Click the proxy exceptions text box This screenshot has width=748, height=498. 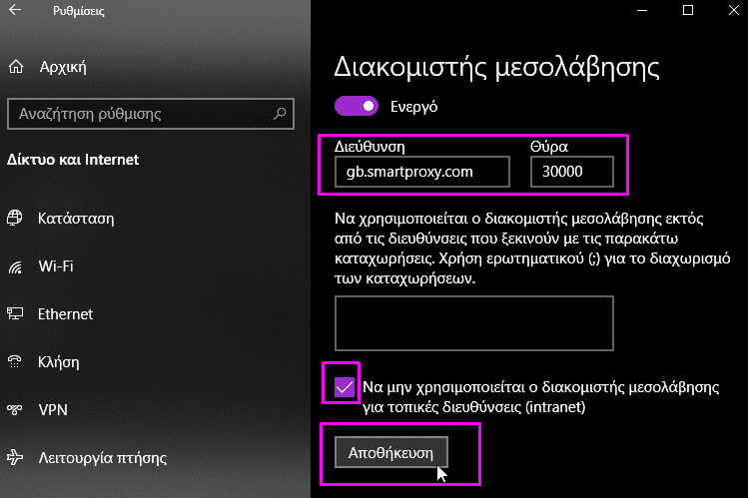(474, 323)
